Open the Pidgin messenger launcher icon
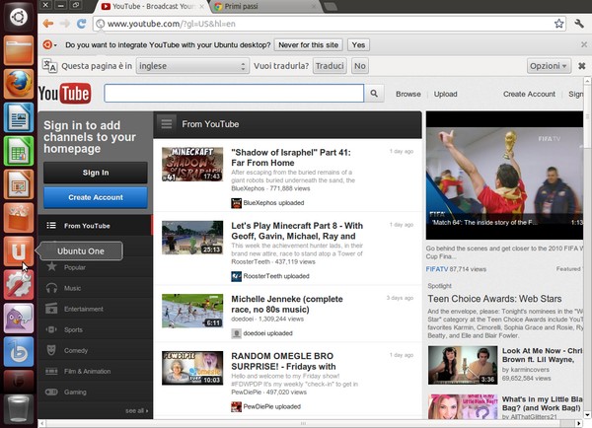 (x=19, y=319)
